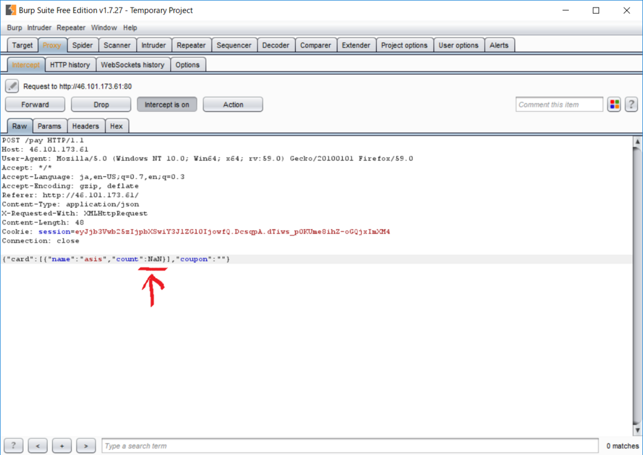Click the scrollbar down arrow
Screen dimensions: 643x455
tap(637, 431)
